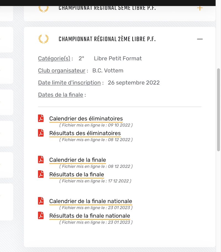Click the page vertical scrollbar thumb
Image resolution: width=221 pixels, height=252 pixels.
click(219, 110)
